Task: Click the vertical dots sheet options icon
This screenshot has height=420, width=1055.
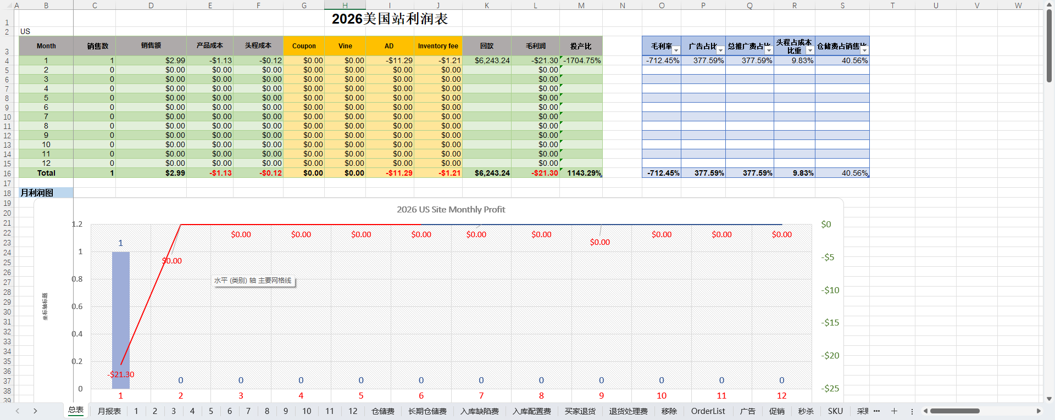Action: pos(912,411)
